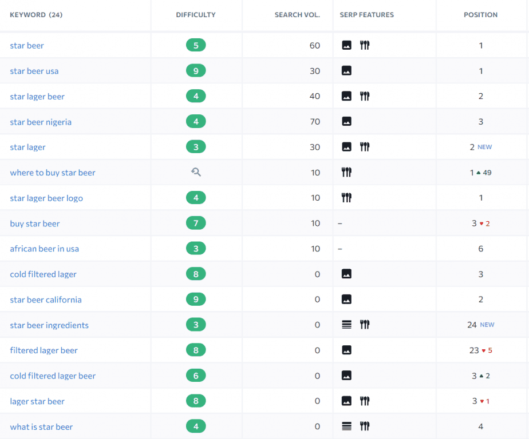Click difficulty badge 3 for african beer in usa

pyautogui.click(x=196, y=248)
